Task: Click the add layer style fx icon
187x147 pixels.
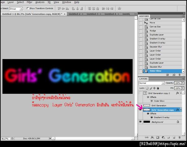Action: [x=152, y=137]
